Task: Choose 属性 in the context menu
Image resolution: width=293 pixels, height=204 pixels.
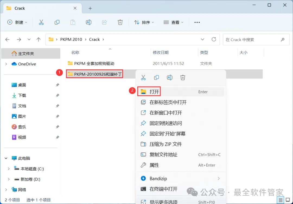Action: pos(181,165)
